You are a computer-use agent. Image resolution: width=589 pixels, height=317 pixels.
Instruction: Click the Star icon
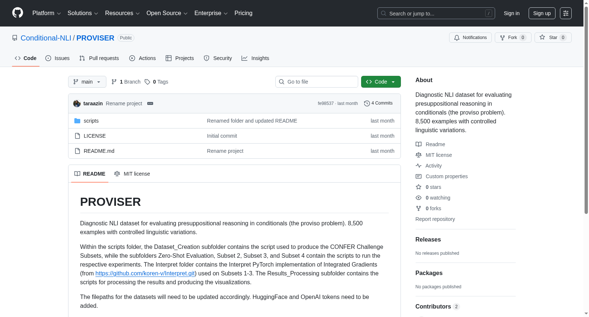click(542, 37)
